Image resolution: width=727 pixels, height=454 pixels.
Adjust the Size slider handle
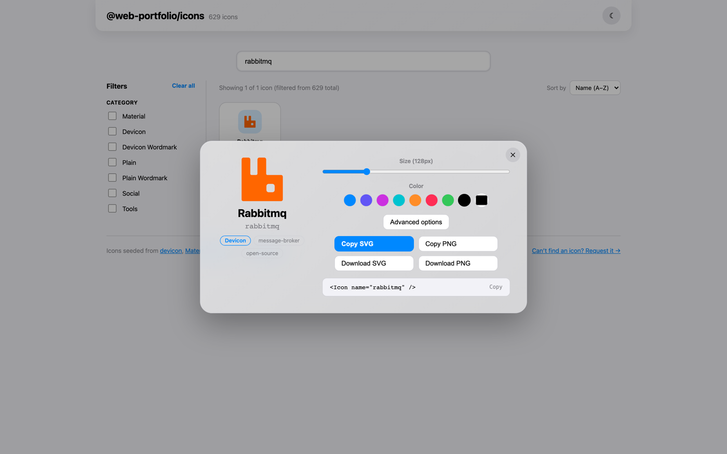pyautogui.click(x=367, y=172)
